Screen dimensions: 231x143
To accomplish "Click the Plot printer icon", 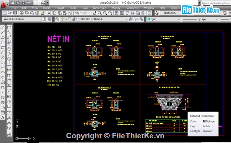I will coord(22,13).
